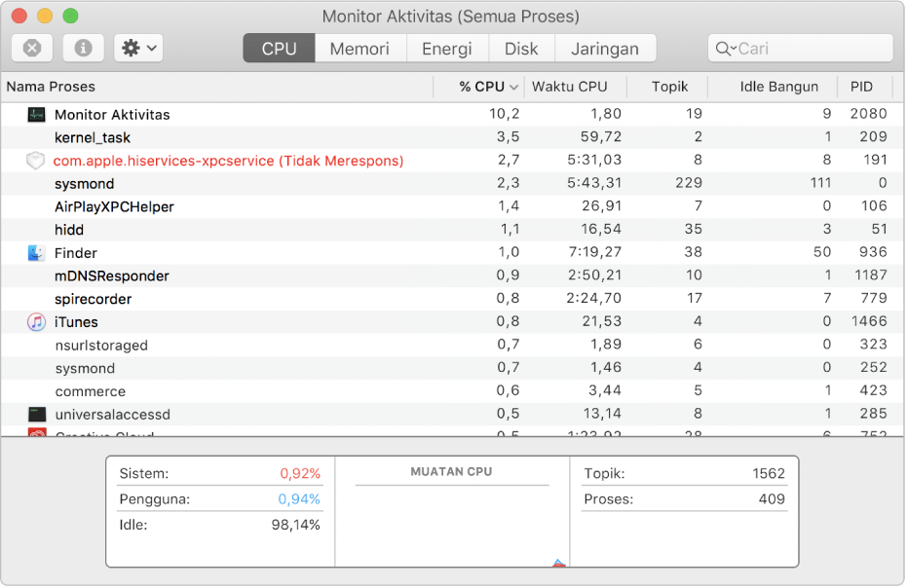Click the Idle Bangun value 111
The image size is (907, 588).
[x=820, y=183]
